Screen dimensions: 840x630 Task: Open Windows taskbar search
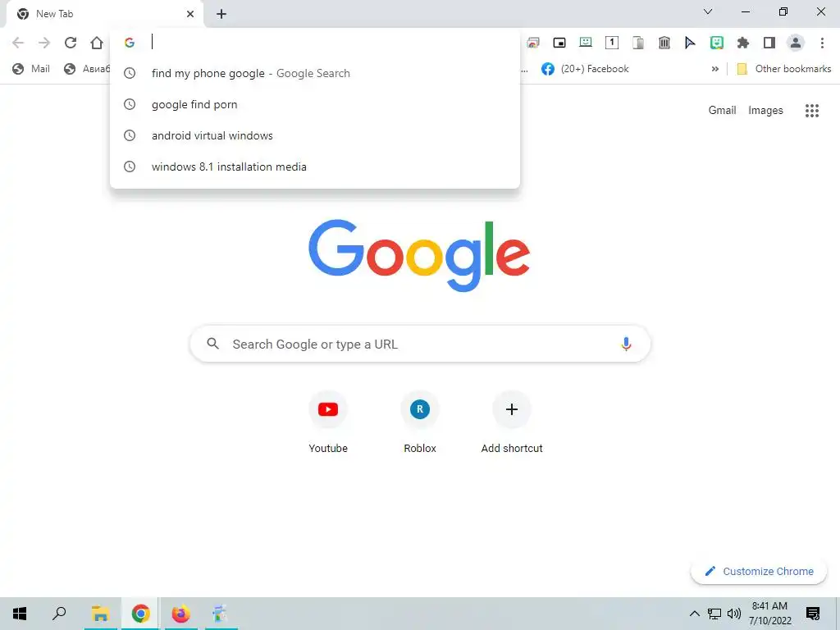[x=59, y=614]
